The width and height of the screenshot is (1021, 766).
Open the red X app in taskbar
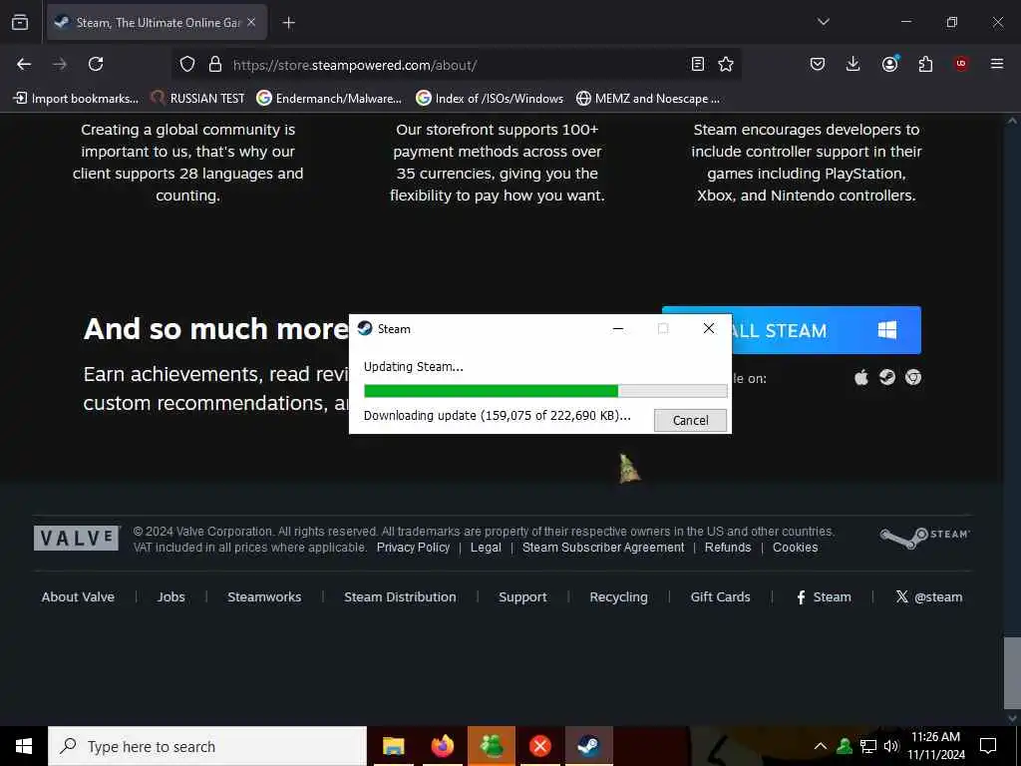(539, 746)
